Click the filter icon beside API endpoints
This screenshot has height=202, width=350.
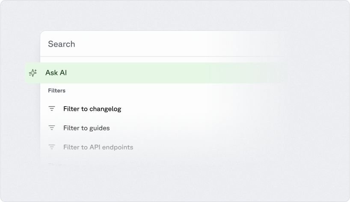52,147
